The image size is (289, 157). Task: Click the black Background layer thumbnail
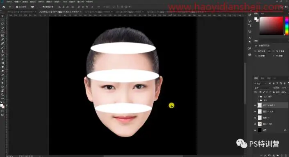click(260, 130)
